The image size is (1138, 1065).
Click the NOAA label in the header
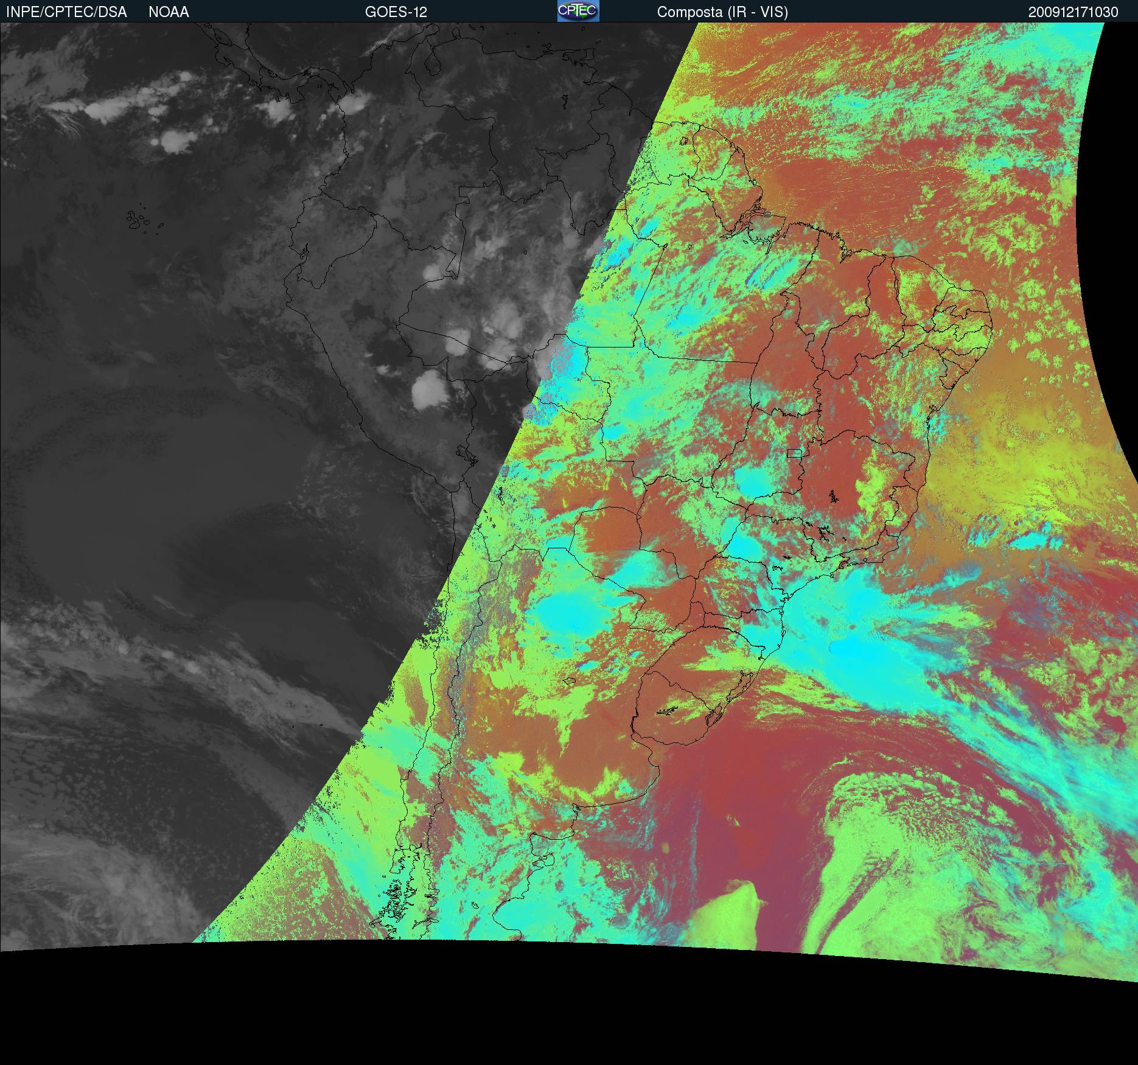169,12
